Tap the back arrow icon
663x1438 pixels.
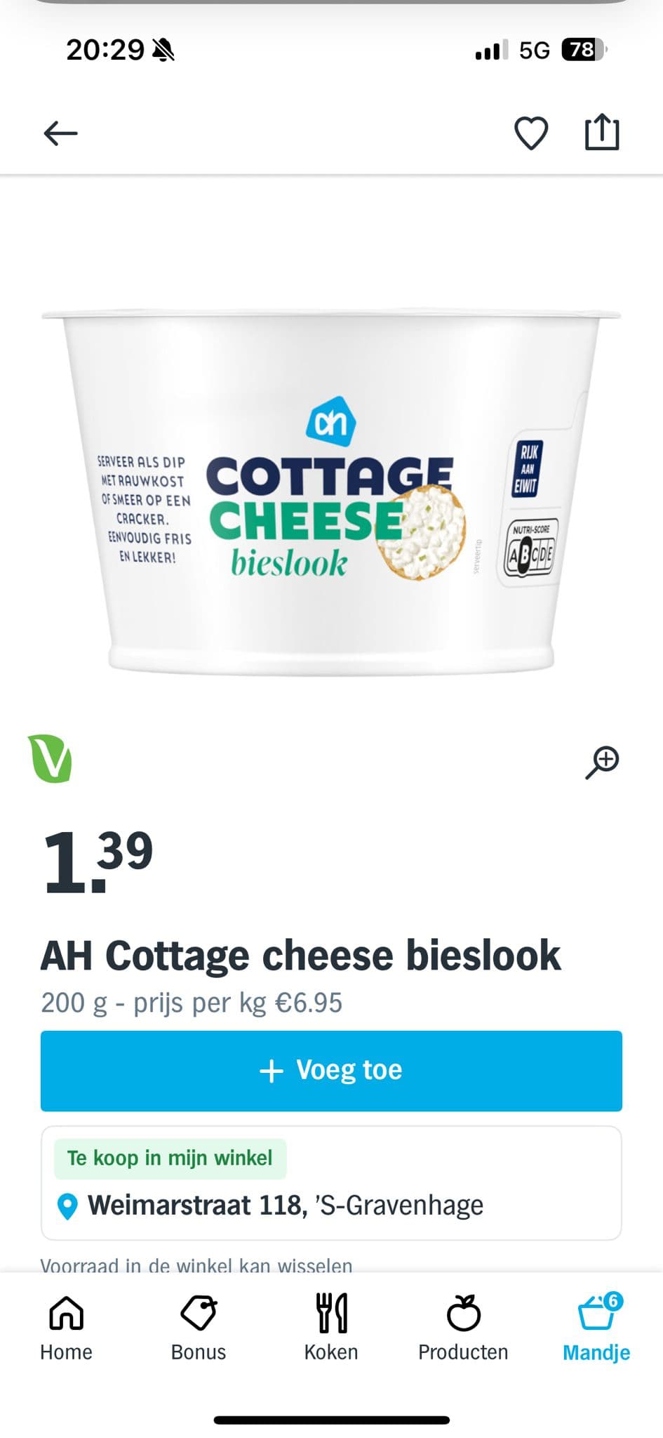(x=60, y=133)
